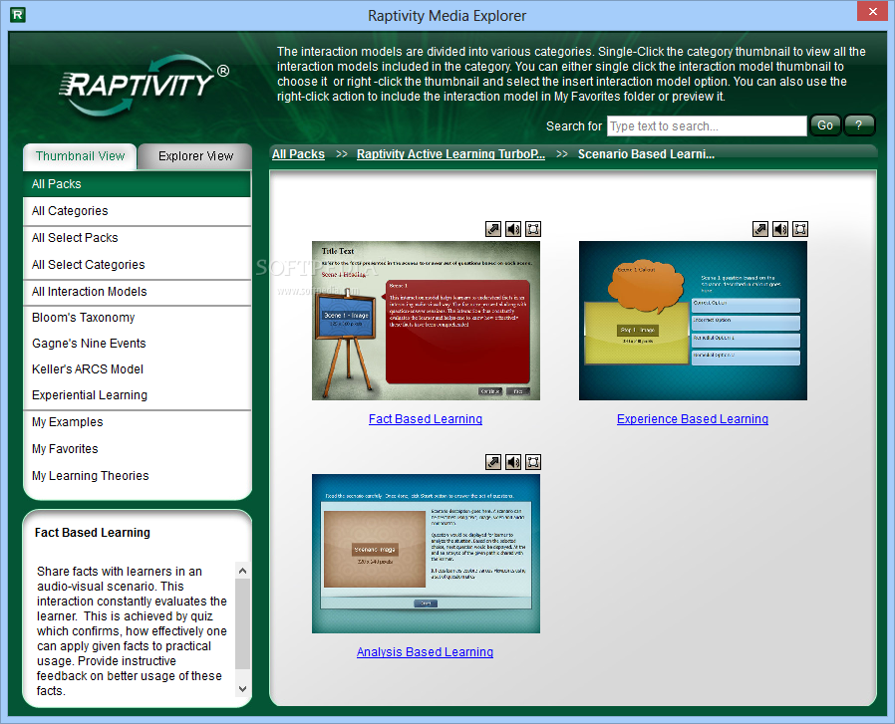Image resolution: width=895 pixels, height=724 pixels.
Task: Click the question mark help button
Action: 859,125
